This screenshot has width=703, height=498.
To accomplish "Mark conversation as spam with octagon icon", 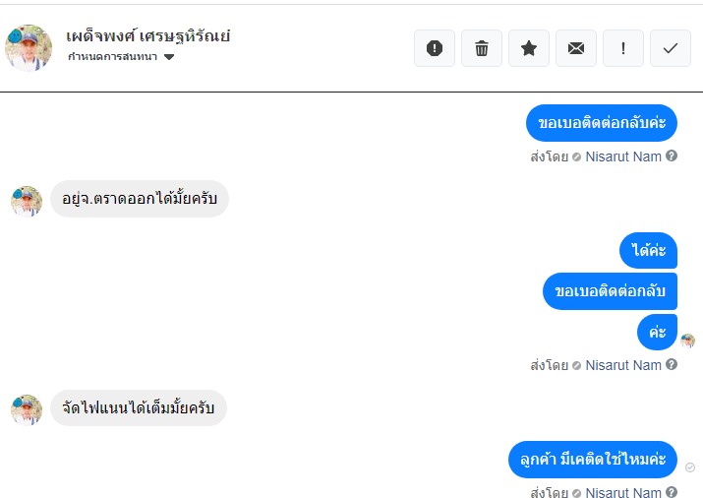I will (435, 48).
